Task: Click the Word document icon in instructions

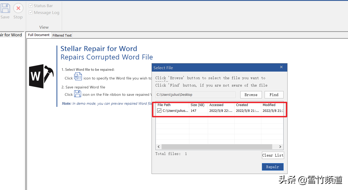Action: pos(78,77)
